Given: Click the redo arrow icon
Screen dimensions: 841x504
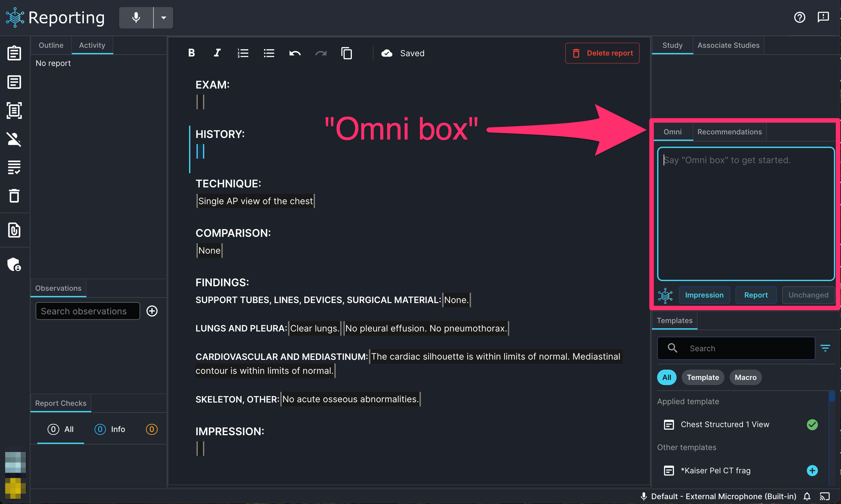Looking at the screenshot, I should (x=321, y=53).
